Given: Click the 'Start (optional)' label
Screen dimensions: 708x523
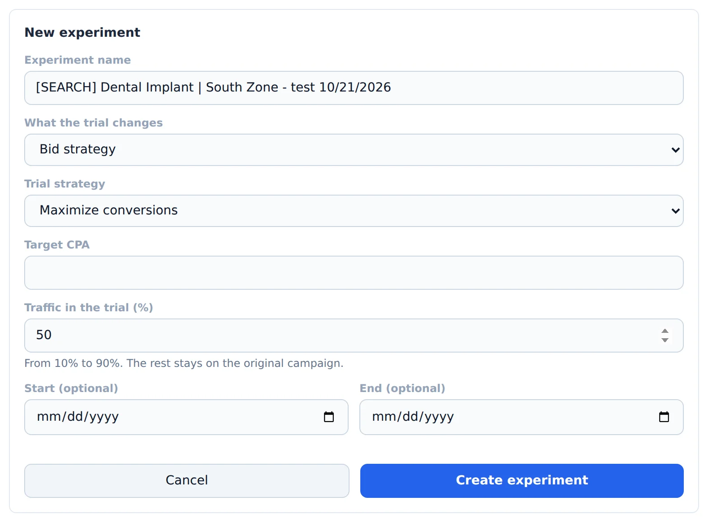Looking at the screenshot, I should pyautogui.click(x=71, y=388).
